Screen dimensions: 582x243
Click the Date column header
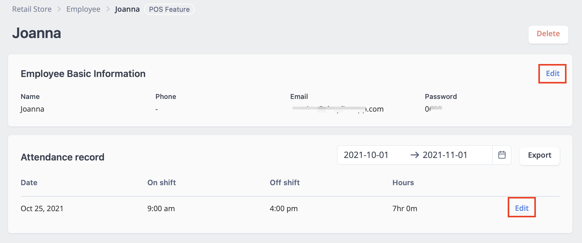coord(29,183)
